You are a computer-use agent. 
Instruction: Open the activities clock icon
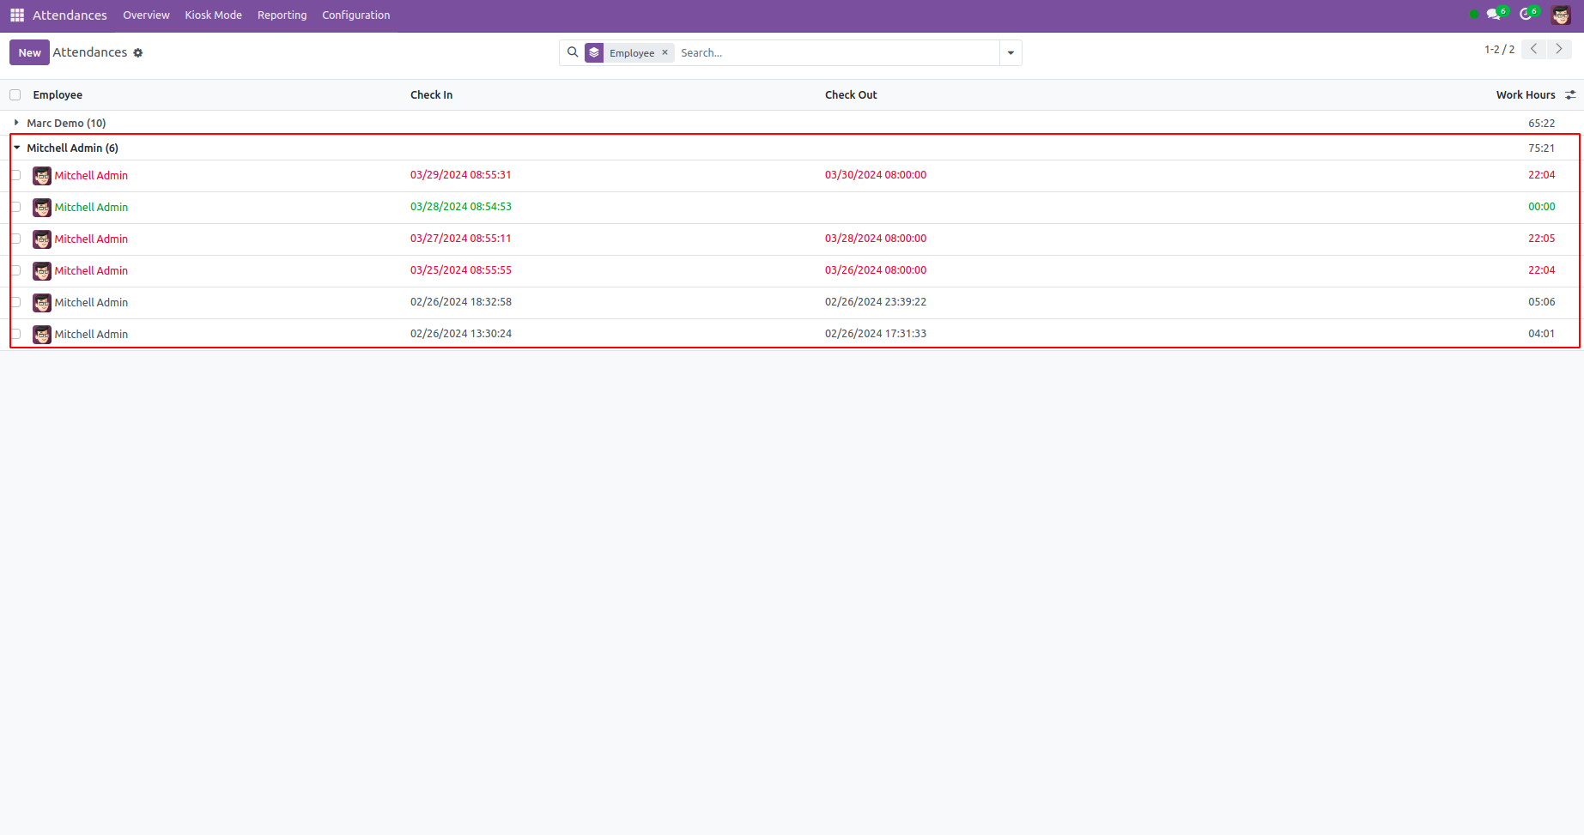coord(1527,15)
